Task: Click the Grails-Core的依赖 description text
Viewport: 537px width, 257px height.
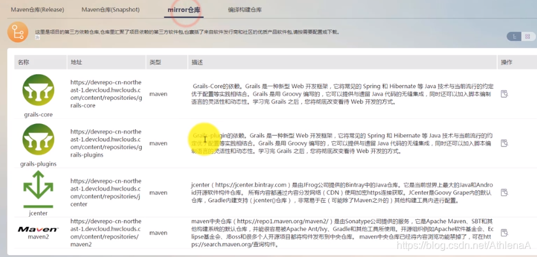Action: (x=342, y=94)
